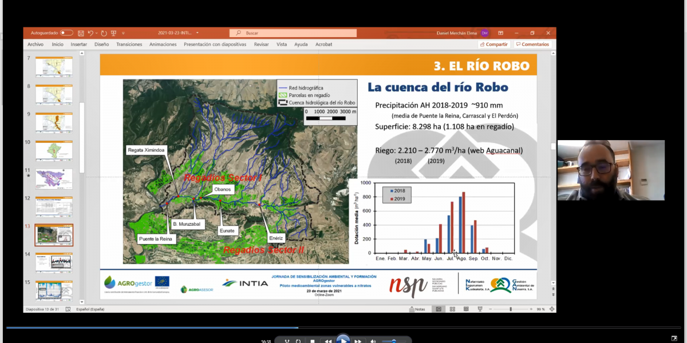
Task: Click the video player Play button
Action: 343,341
